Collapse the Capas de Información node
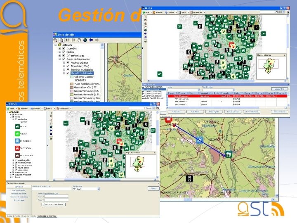This screenshot has height=223, width=297. 60,59
